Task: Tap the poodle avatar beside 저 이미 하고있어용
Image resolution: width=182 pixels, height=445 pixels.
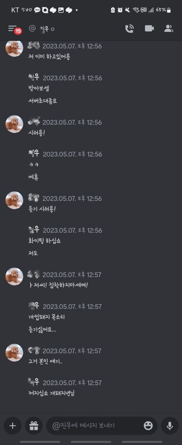Action: click(x=14, y=48)
